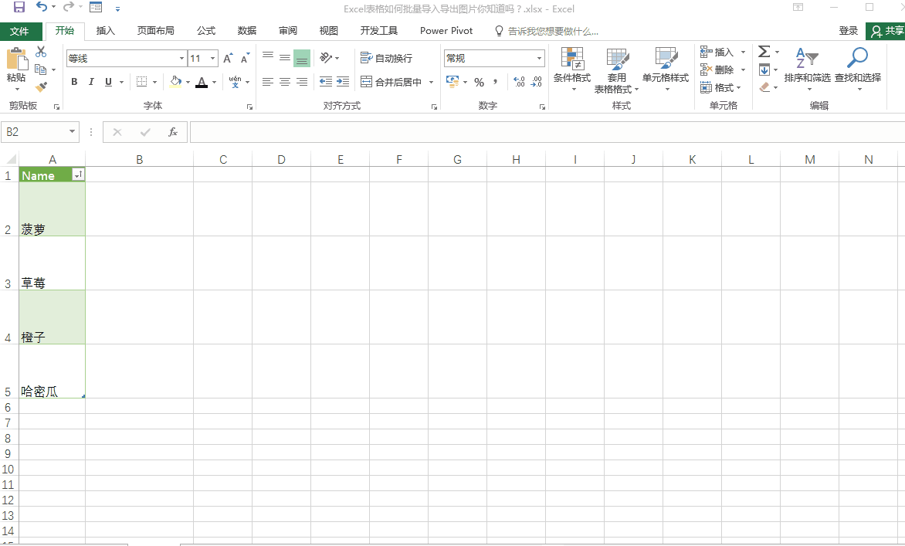The width and height of the screenshot is (905, 546).
Task: Click the AutoSum sigma icon
Action: pos(764,52)
